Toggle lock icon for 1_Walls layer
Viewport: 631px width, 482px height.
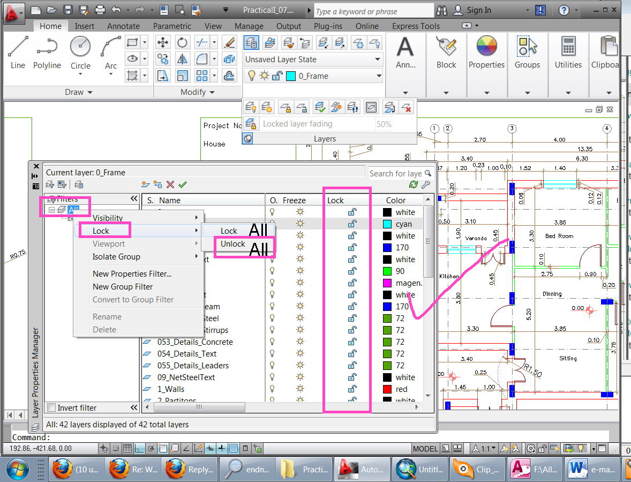(352, 389)
